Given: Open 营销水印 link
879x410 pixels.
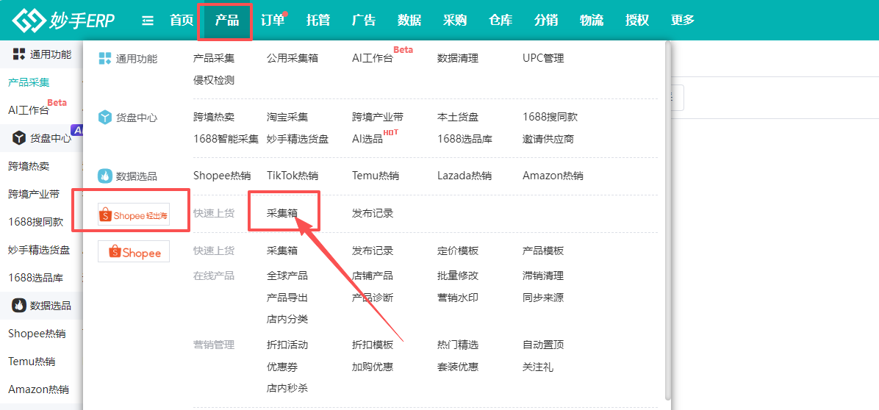Looking at the screenshot, I should [458, 298].
